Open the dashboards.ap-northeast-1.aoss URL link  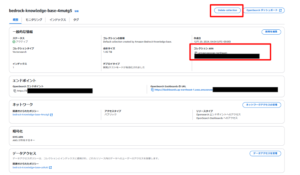[x=184, y=90]
